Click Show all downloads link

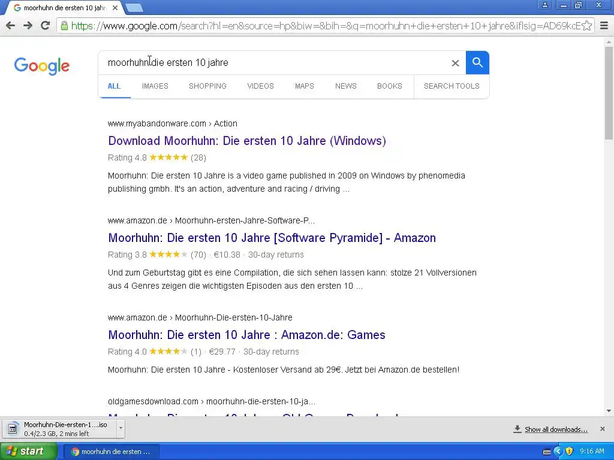(x=556, y=429)
